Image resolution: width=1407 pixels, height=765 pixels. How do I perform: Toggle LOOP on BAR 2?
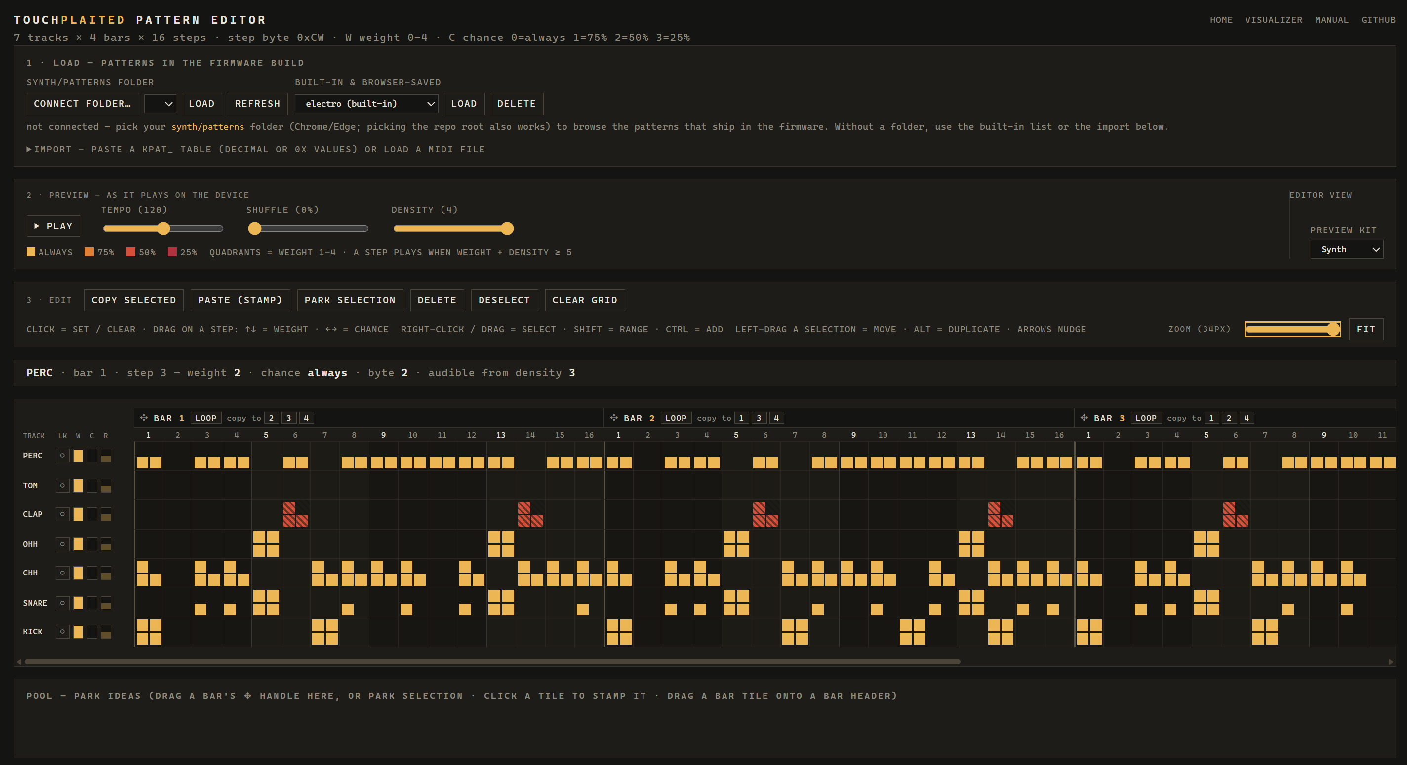tap(676, 418)
